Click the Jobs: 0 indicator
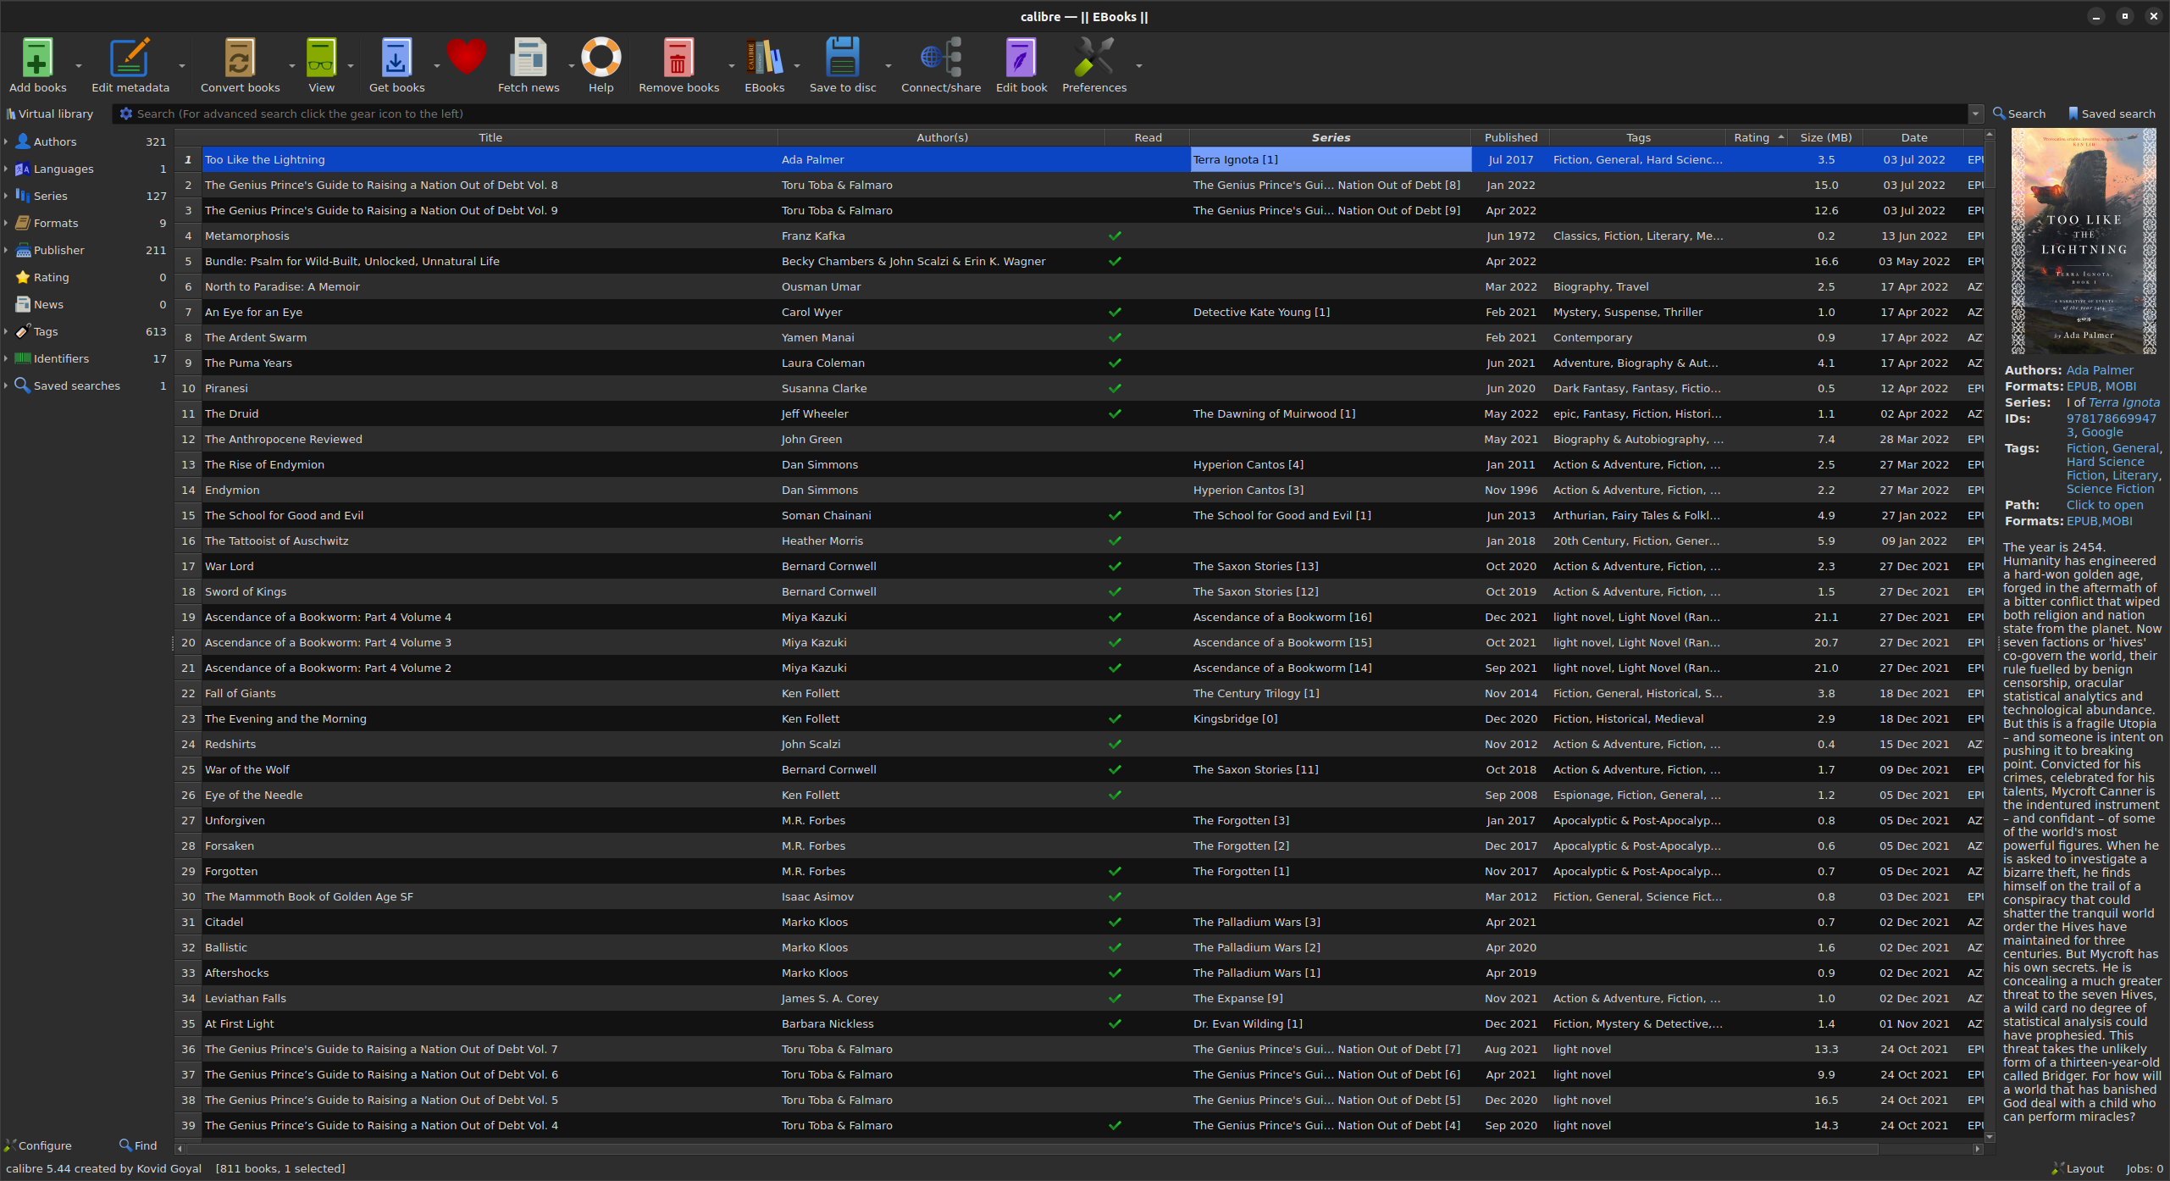 (x=2144, y=1168)
